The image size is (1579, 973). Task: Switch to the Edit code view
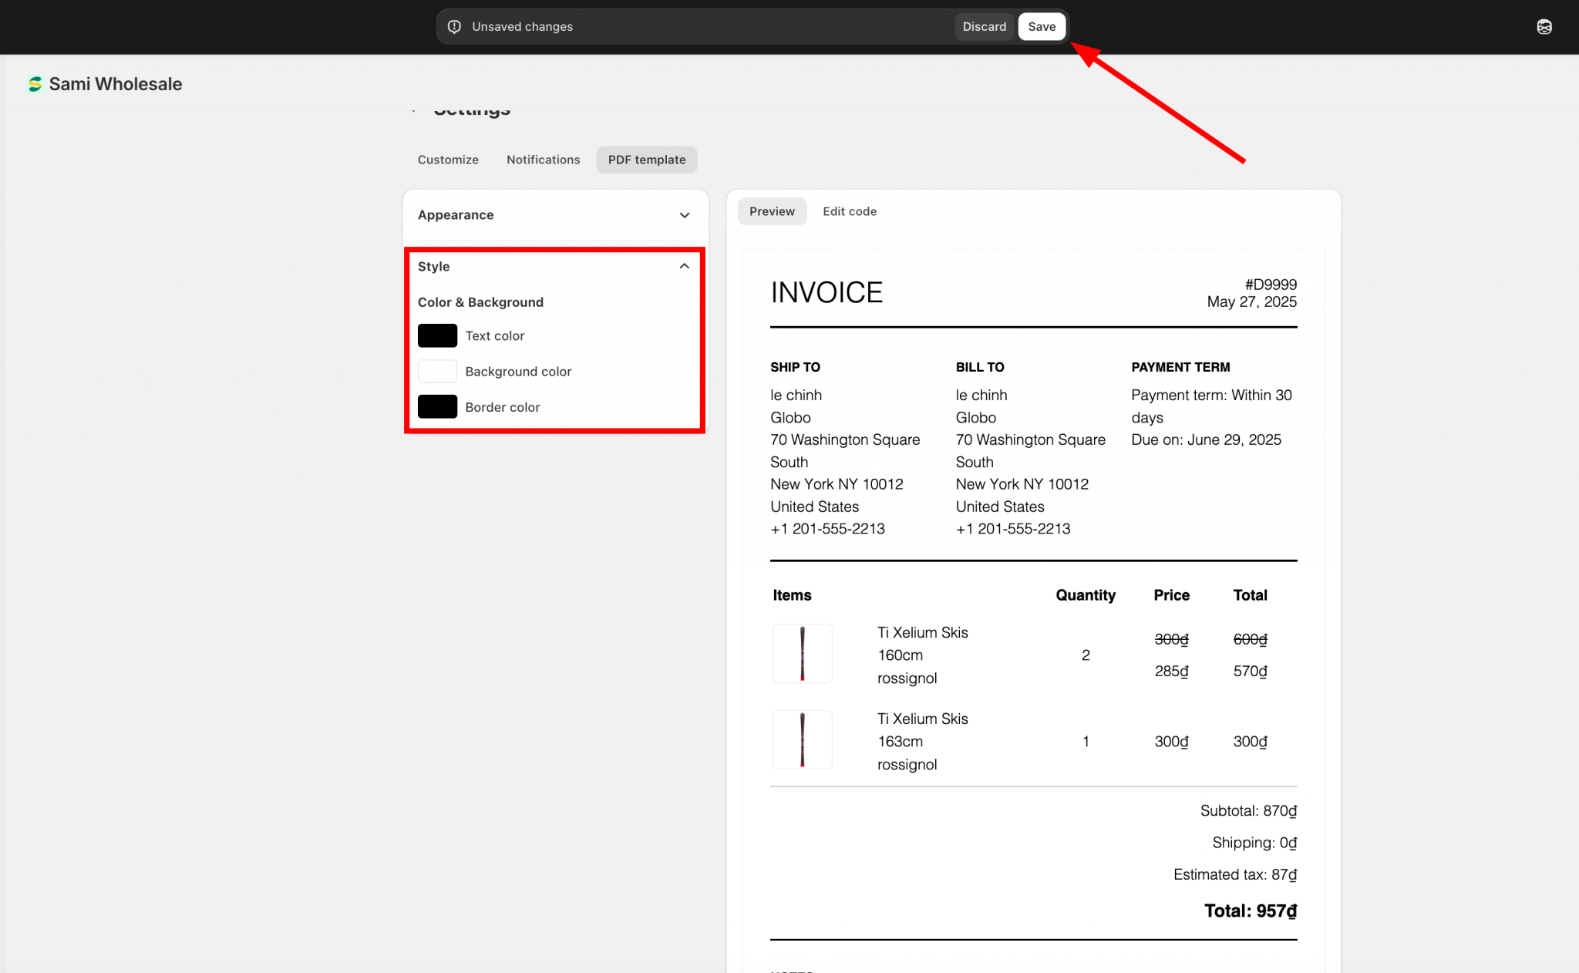coord(849,211)
